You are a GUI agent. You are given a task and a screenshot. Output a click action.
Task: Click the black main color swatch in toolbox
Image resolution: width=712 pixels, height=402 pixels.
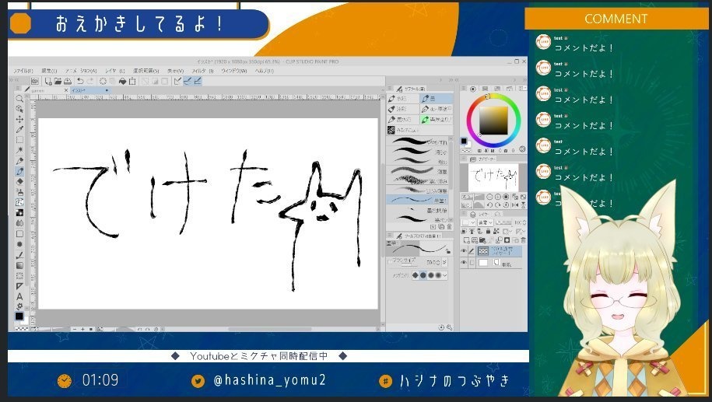[x=19, y=316]
